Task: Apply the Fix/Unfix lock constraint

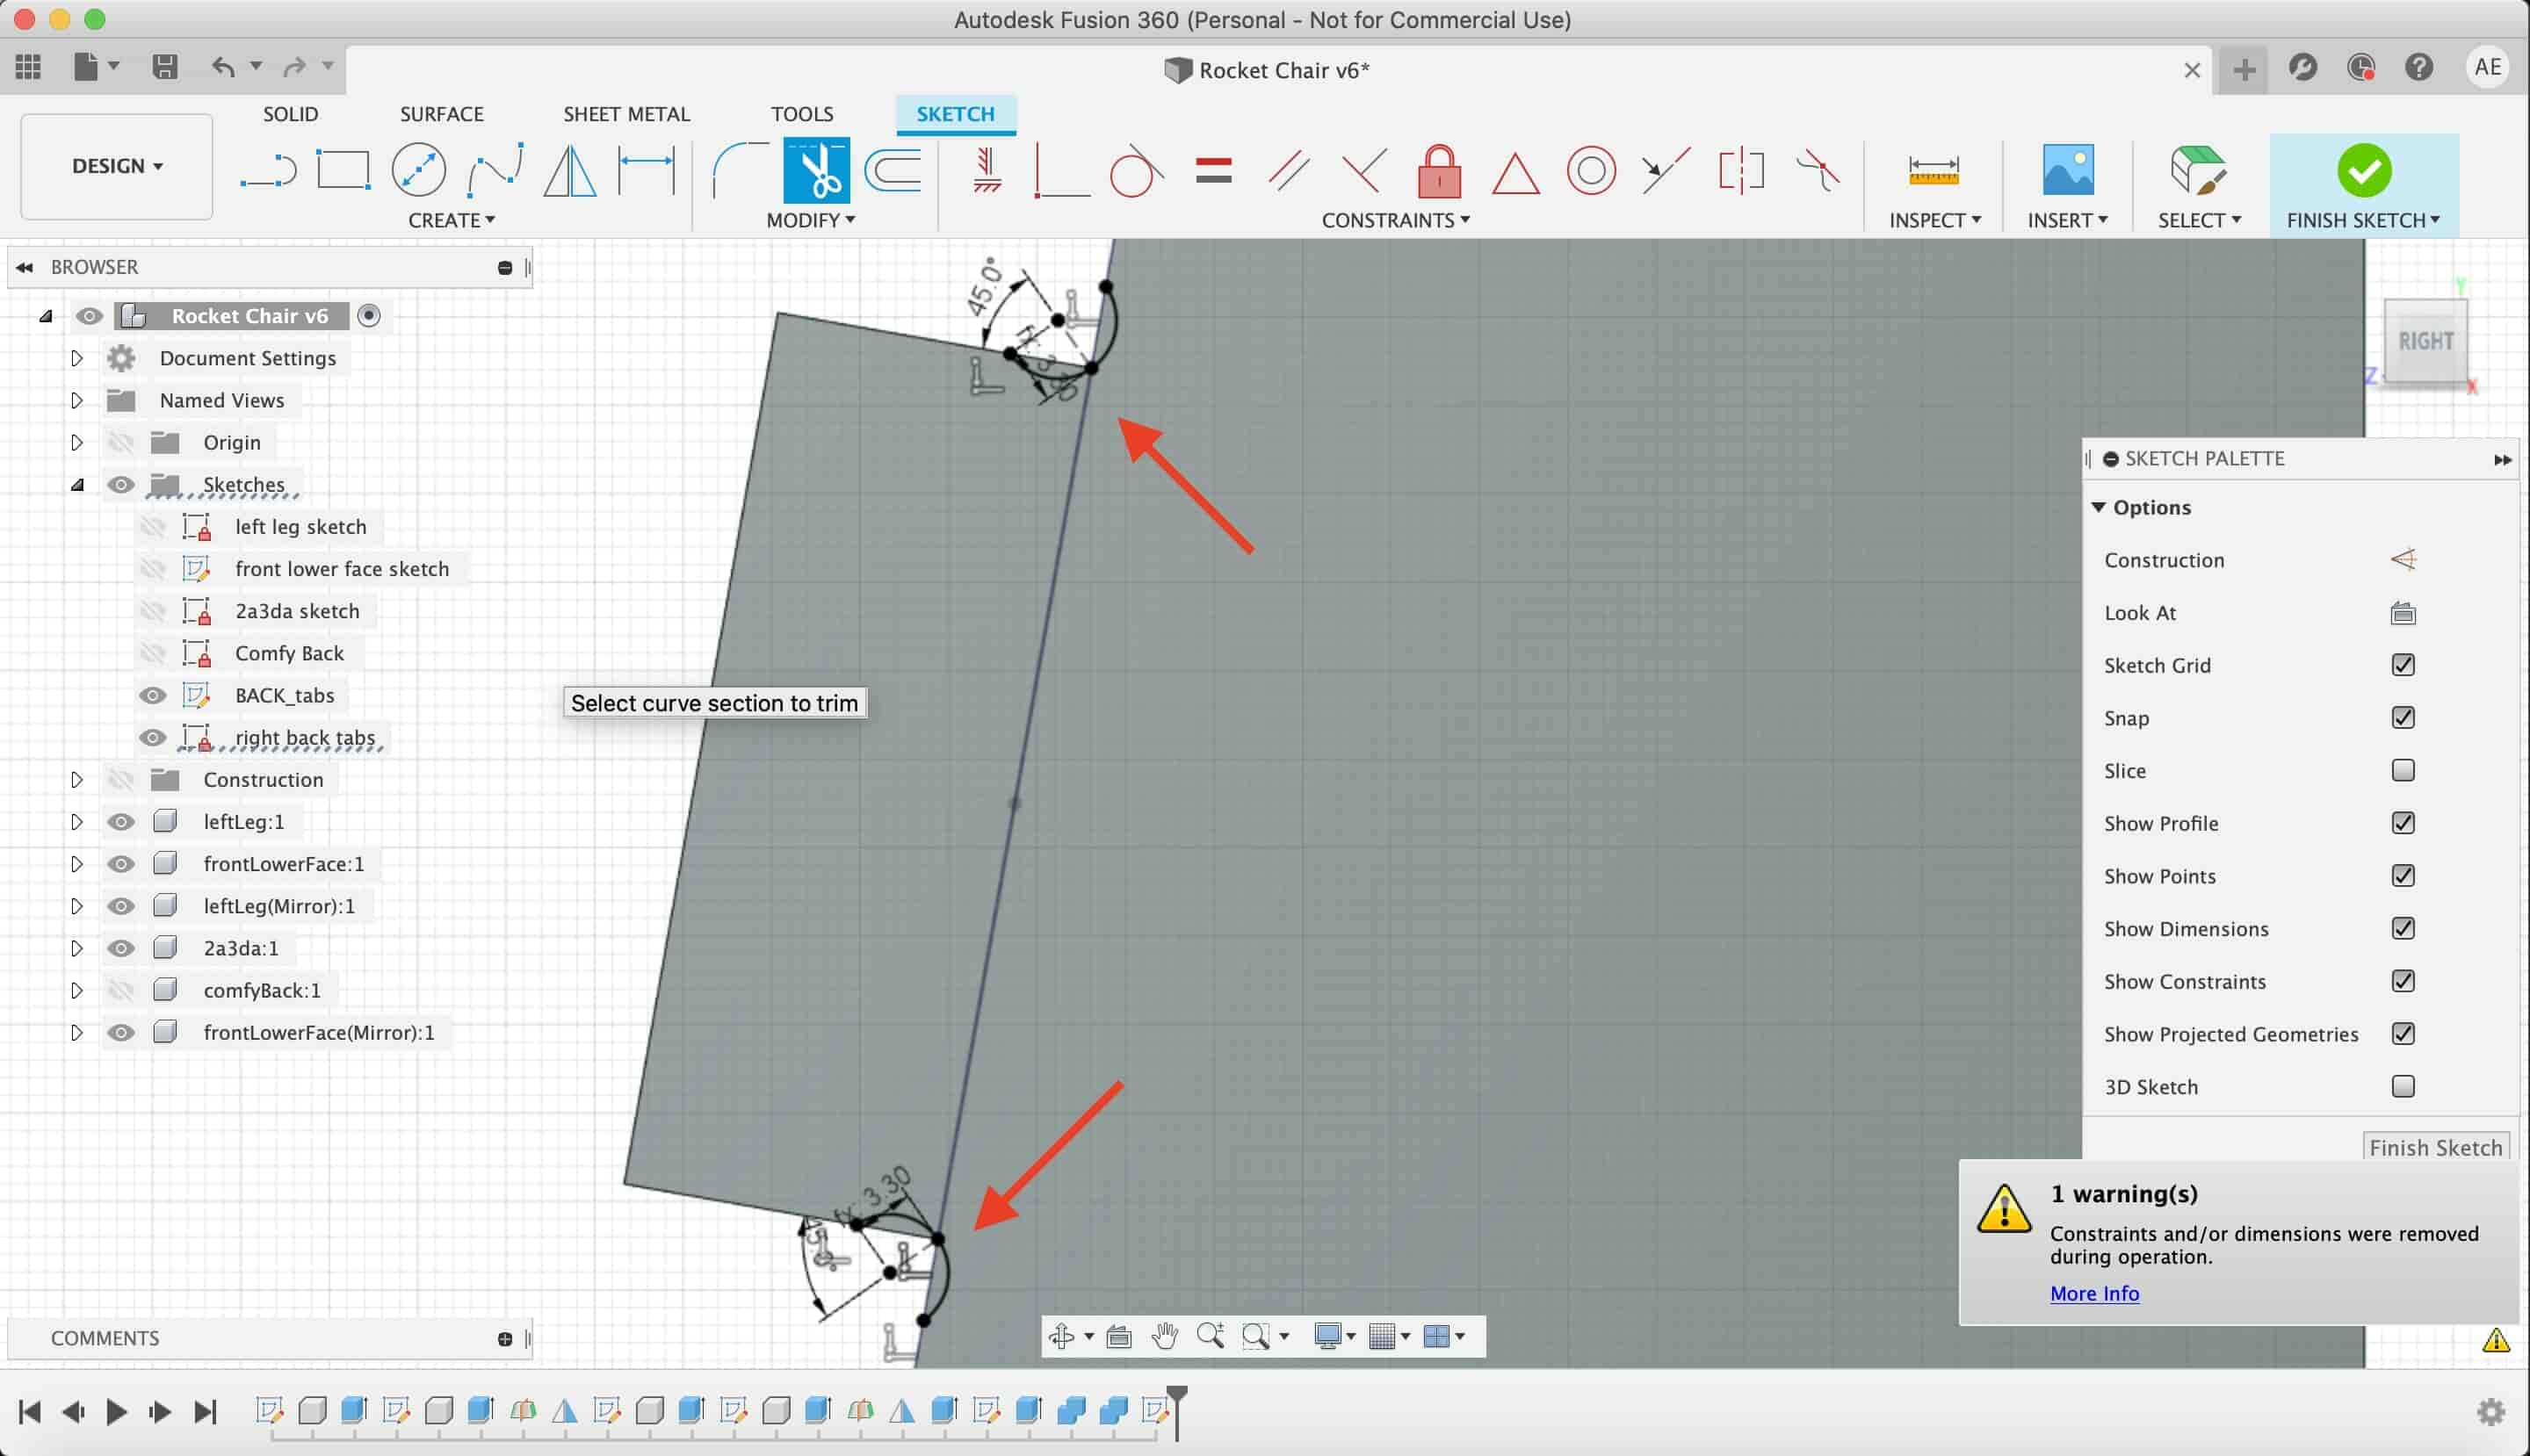Action: point(1439,170)
